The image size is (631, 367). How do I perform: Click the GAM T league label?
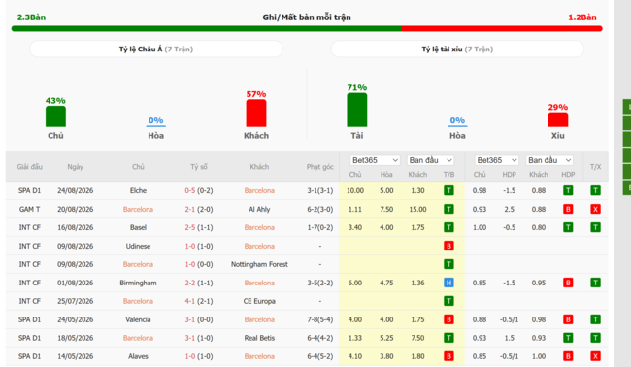coord(29,210)
